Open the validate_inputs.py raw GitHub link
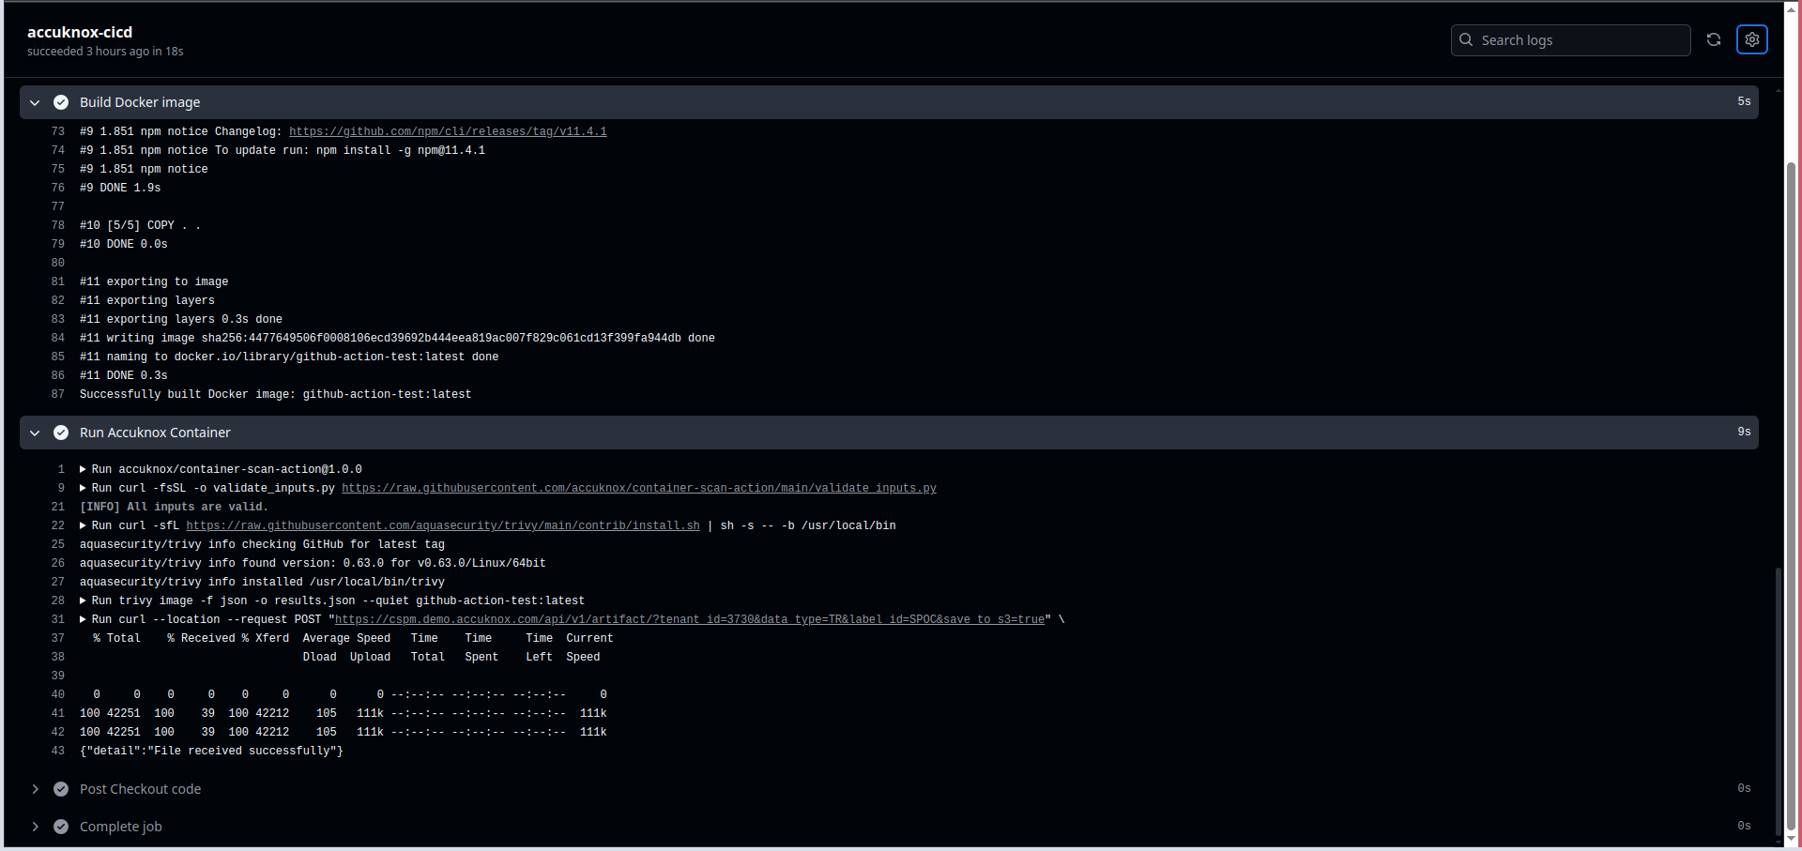This screenshot has width=1802, height=851. coord(639,488)
